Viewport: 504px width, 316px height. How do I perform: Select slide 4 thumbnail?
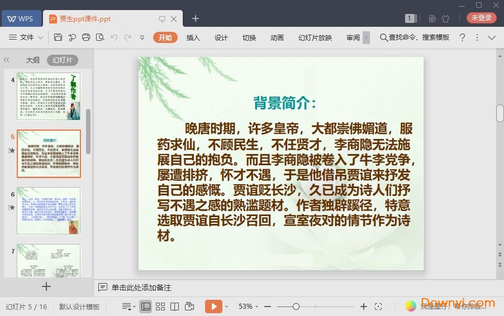[49, 97]
